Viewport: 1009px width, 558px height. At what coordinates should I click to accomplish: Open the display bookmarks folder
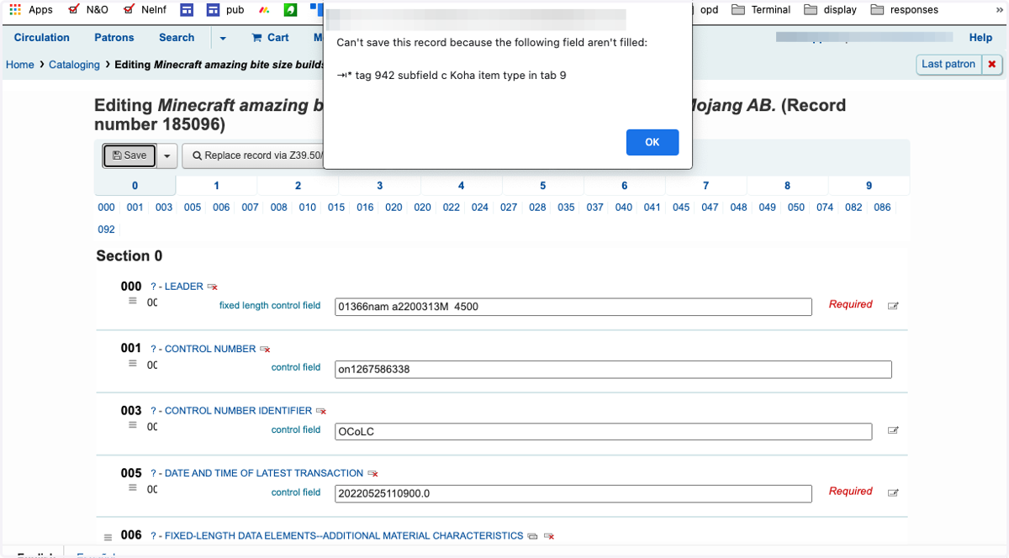pos(831,10)
